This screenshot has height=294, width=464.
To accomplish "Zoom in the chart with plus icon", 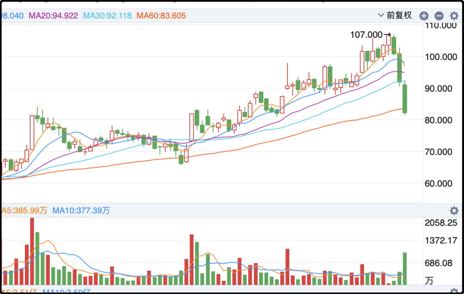I will pos(424,15).
